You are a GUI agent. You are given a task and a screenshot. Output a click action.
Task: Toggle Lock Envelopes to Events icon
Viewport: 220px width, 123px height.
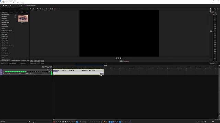click(x=118, y=122)
